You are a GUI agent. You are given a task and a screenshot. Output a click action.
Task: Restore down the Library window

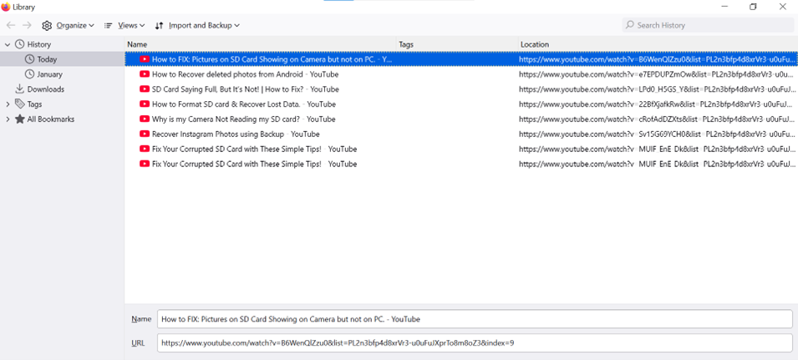click(753, 7)
